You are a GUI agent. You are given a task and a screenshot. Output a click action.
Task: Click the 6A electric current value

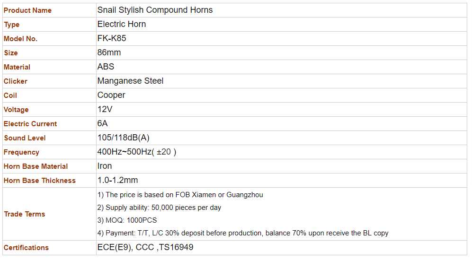pos(103,123)
